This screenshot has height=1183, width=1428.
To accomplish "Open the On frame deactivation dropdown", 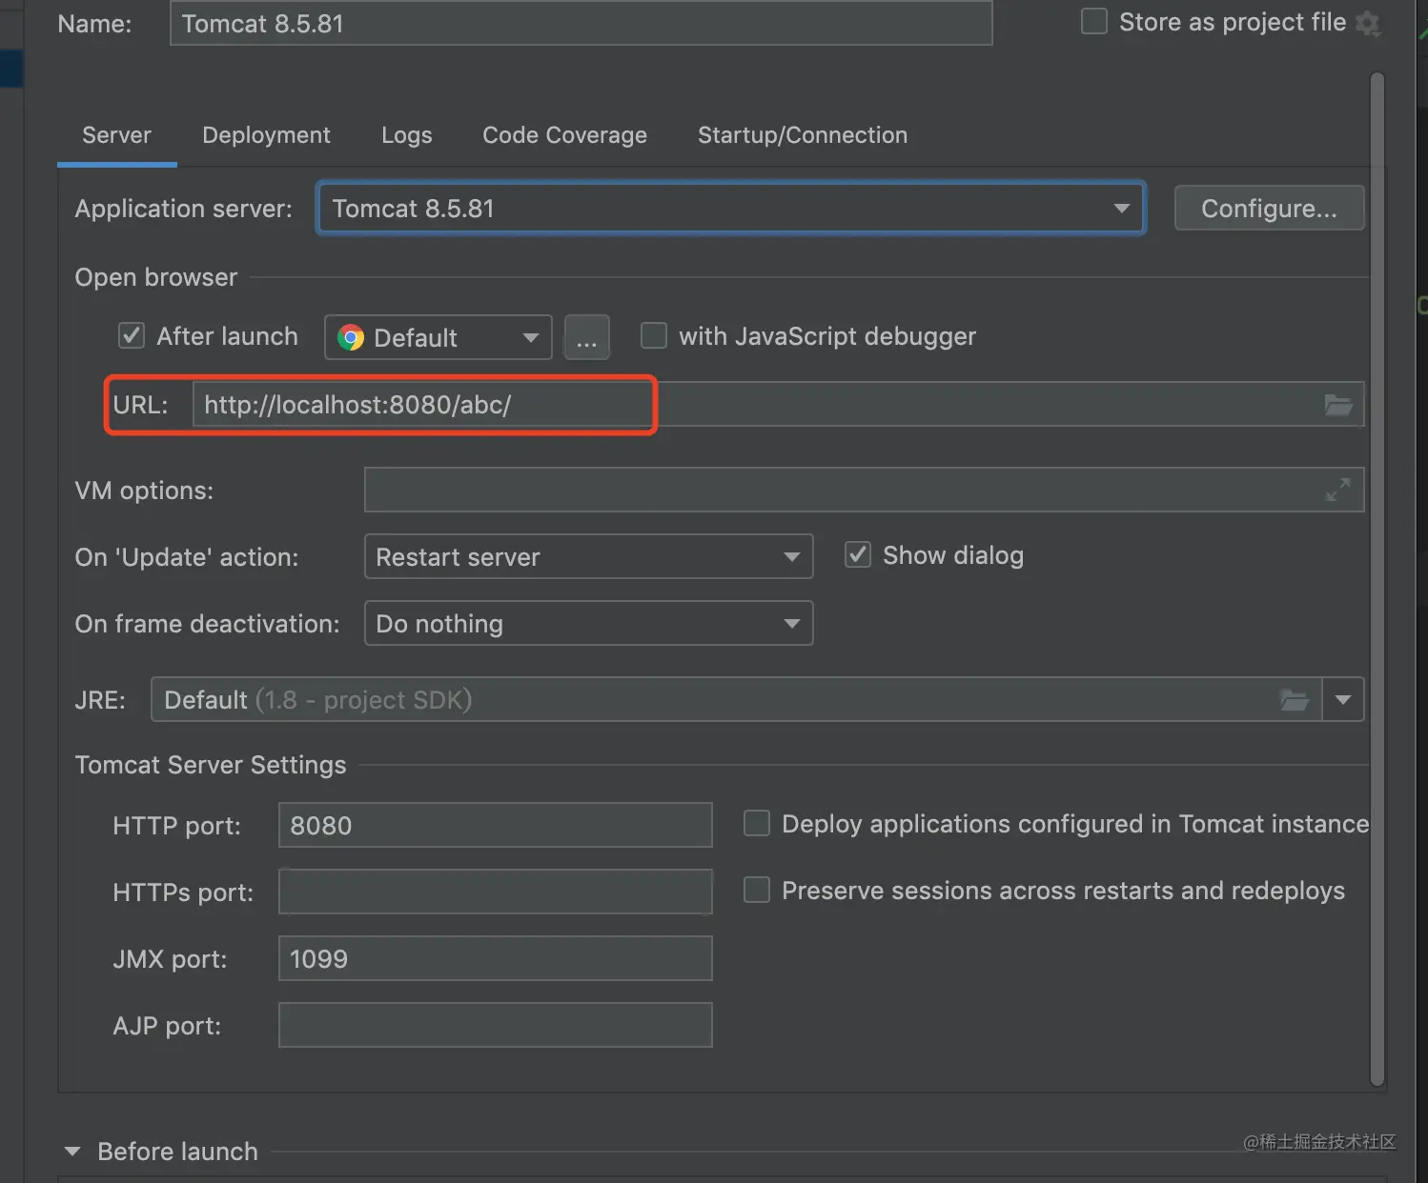I will (x=588, y=623).
